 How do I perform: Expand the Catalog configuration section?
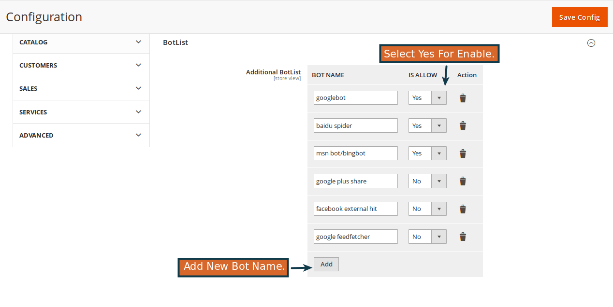[x=81, y=42]
